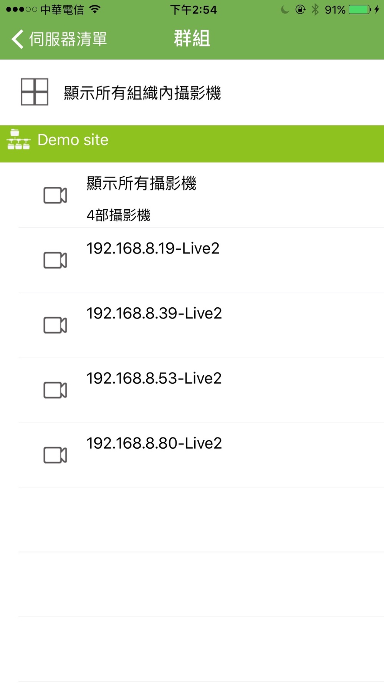Screen dimensions: 384x683
Task: Select 顯示所有組織內攝影機 option
Action: [192, 92]
